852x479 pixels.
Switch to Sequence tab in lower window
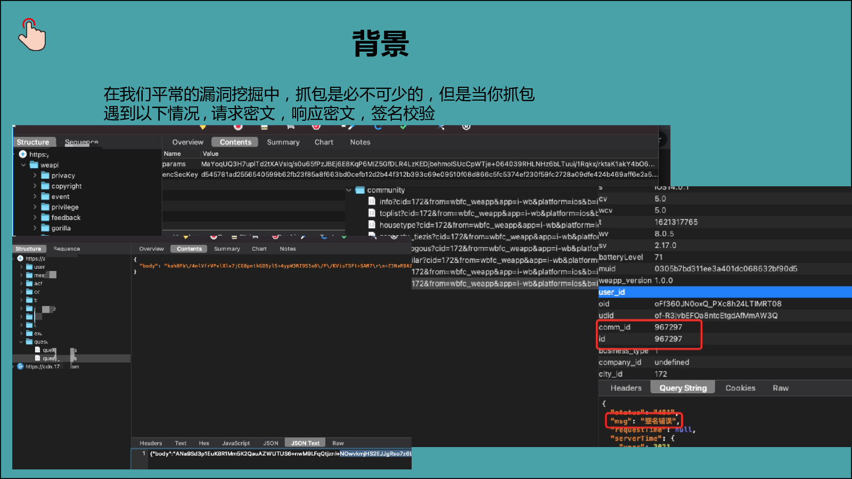point(67,249)
